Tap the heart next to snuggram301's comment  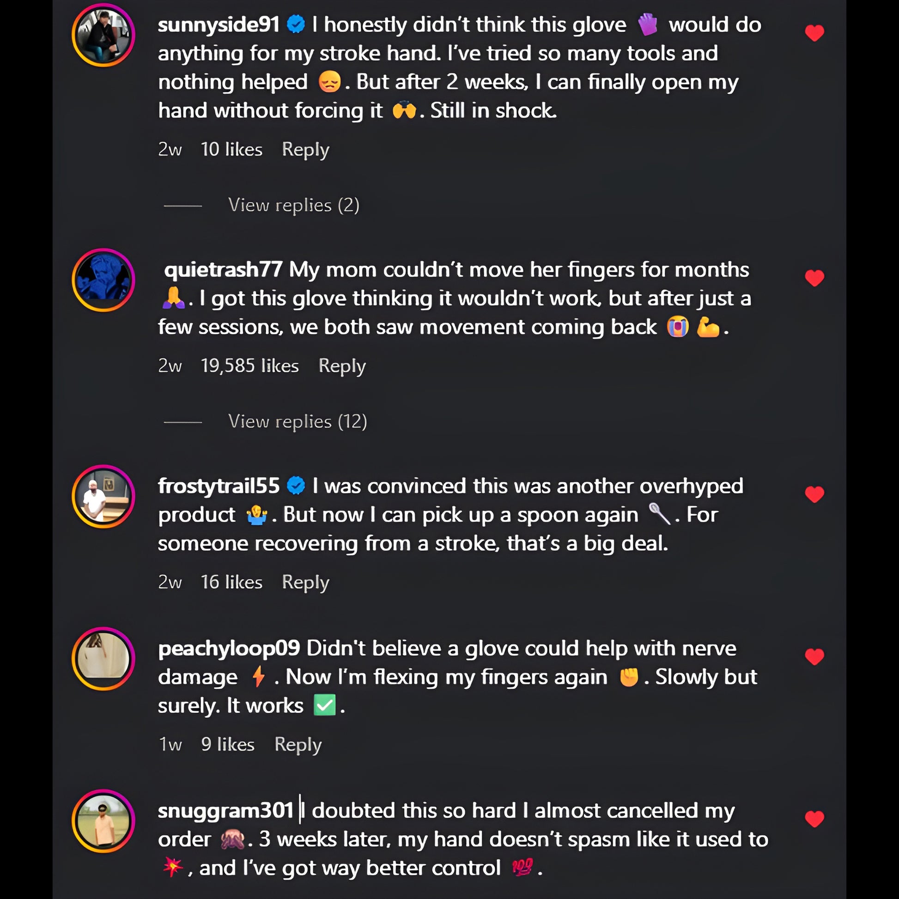[x=814, y=819]
